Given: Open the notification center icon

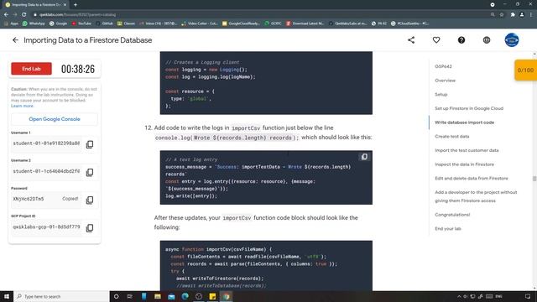Looking at the screenshot, I should 528,296.
